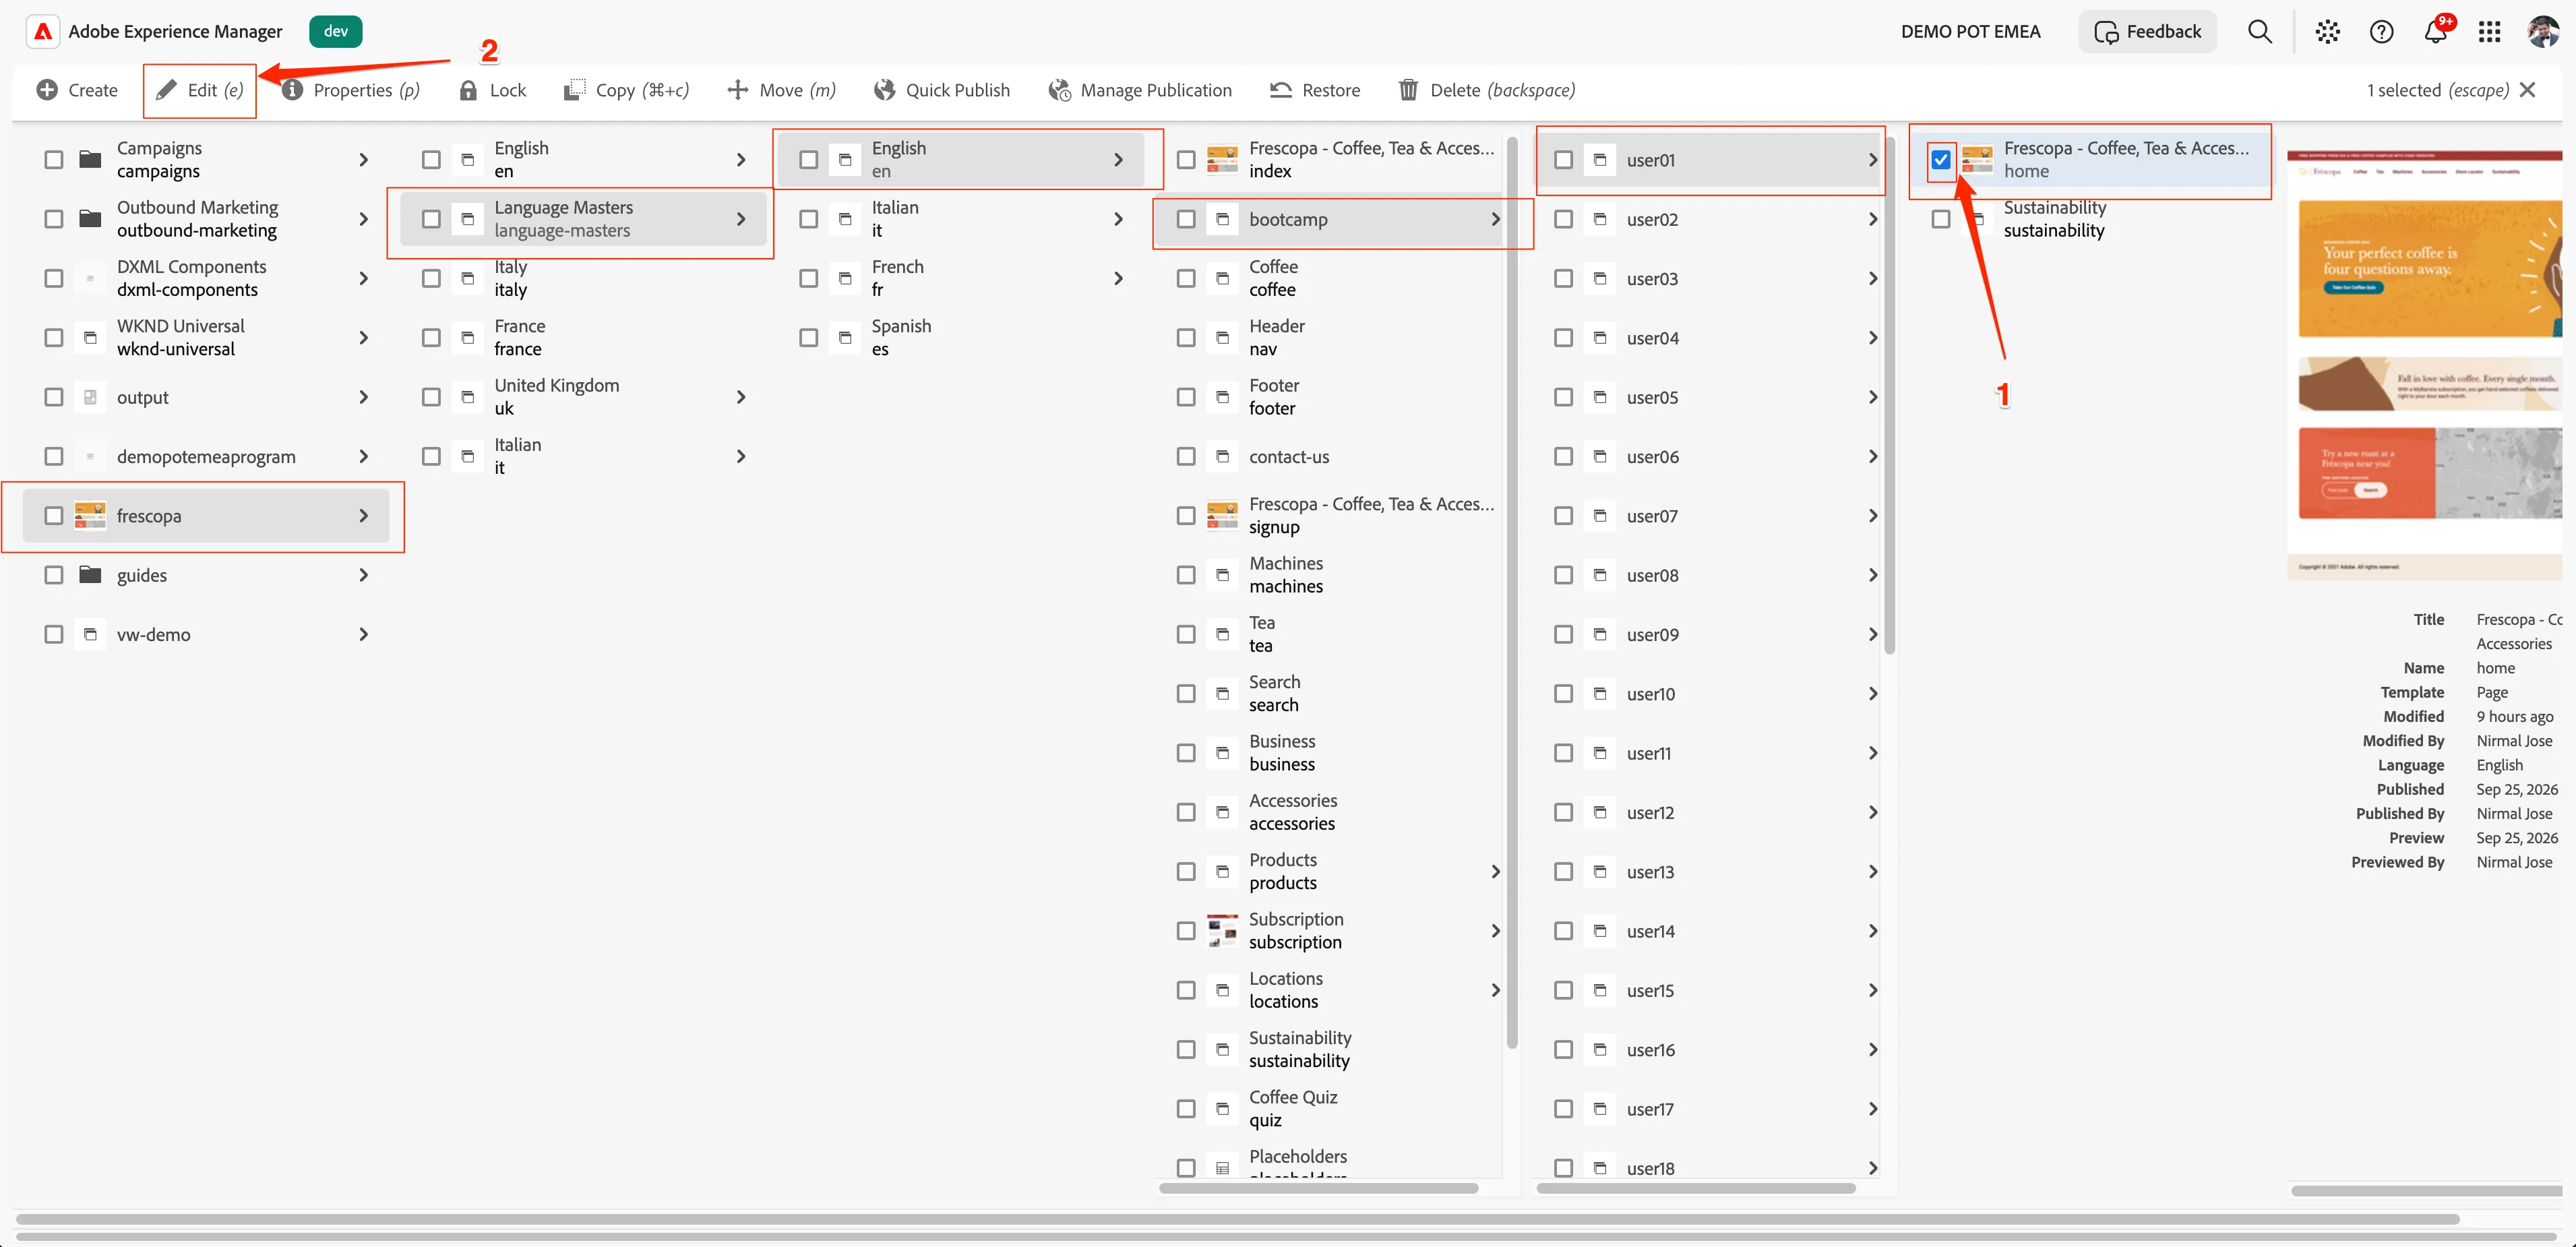
Task: Open the Machines page row
Action: click(1333, 574)
